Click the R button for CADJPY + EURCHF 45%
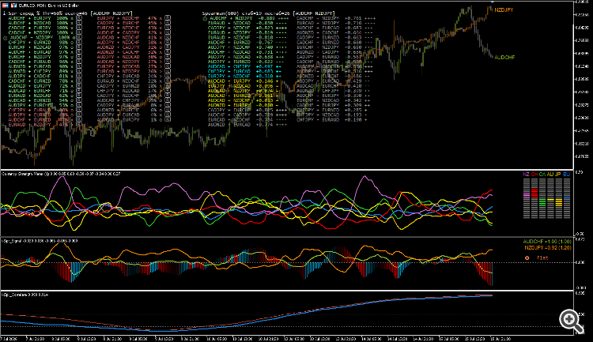This screenshot has width=593, height=342. click(x=168, y=23)
